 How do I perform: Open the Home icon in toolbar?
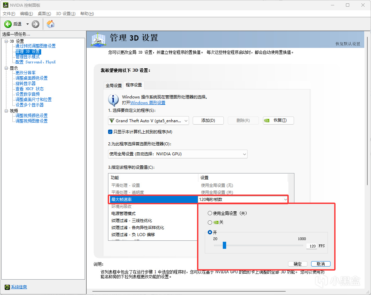coord(51,24)
